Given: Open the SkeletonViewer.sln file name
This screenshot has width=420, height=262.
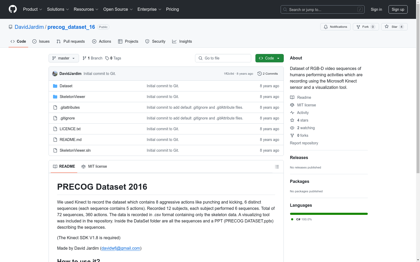Looking at the screenshot, I should 75,150.
